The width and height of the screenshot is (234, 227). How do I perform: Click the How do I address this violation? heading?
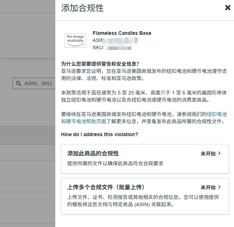pos(99,134)
